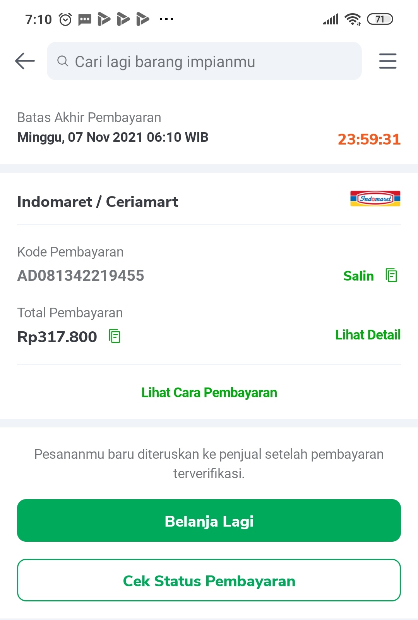Tap the alarm icon in status bar
This screenshot has width=418, height=620.
pyautogui.click(x=65, y=19)
